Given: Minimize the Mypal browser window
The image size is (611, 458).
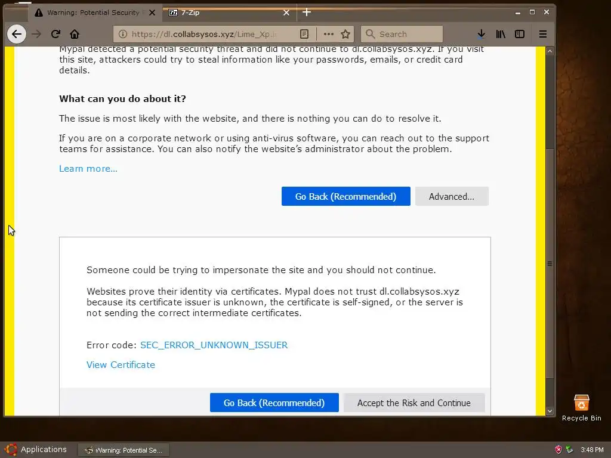Looking at the screenshot, I should pyautogui.click(x=518, y=13).
